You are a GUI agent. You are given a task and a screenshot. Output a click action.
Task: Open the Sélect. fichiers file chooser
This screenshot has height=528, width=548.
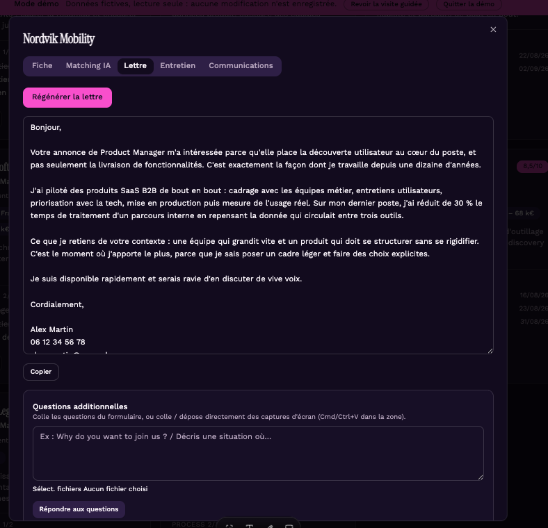click(x=90, y=489)
